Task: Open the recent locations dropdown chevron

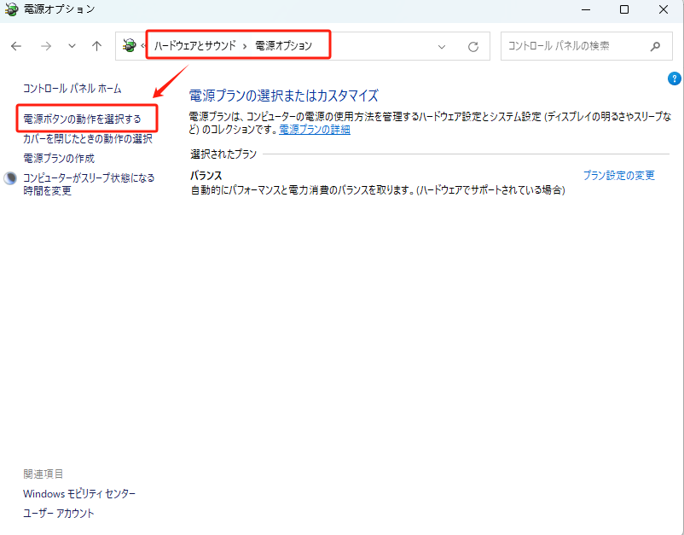Action: point(72,46)
